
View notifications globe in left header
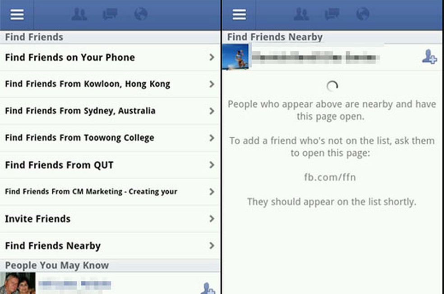(x=141, y=14)
